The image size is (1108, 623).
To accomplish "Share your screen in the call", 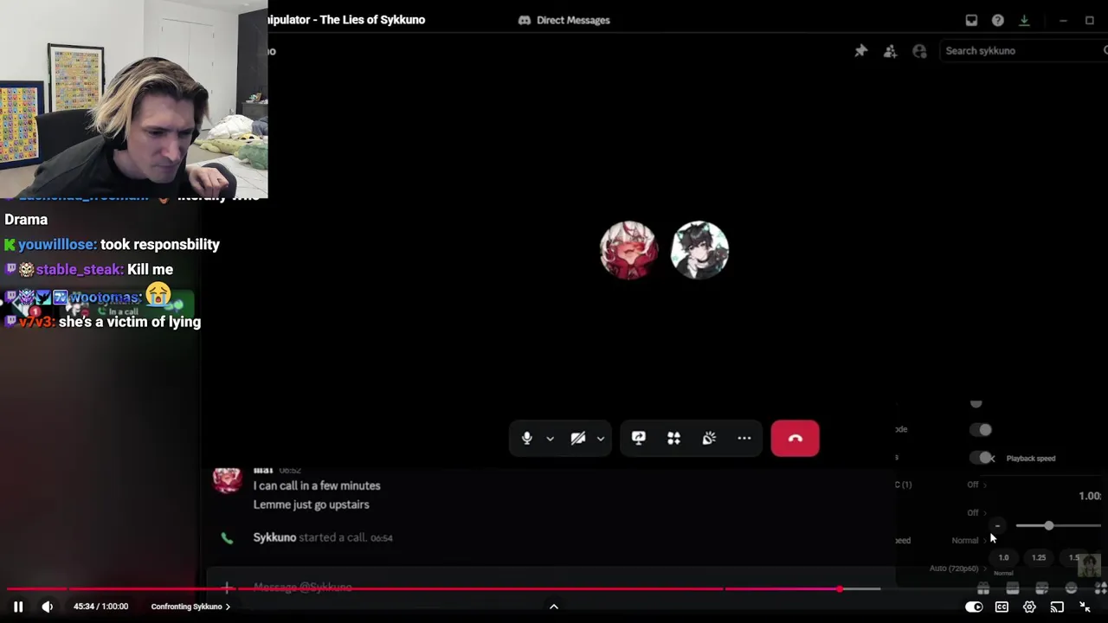I will tap(639, 439).
